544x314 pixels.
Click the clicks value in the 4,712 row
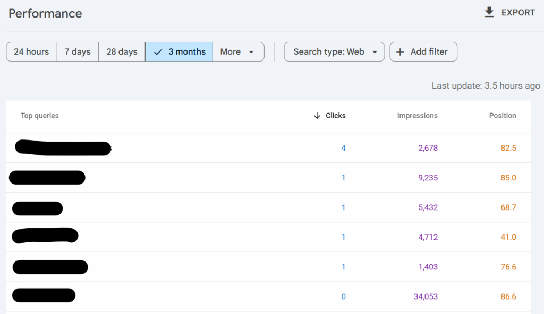coord(344,238)
